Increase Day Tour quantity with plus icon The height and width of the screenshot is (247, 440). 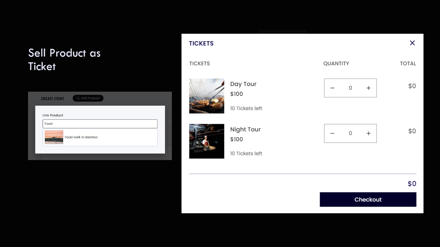pyautogui.click(x=368, y=88)
